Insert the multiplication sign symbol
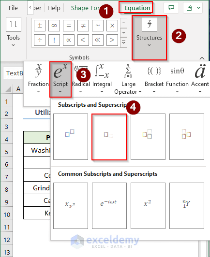 112,26
